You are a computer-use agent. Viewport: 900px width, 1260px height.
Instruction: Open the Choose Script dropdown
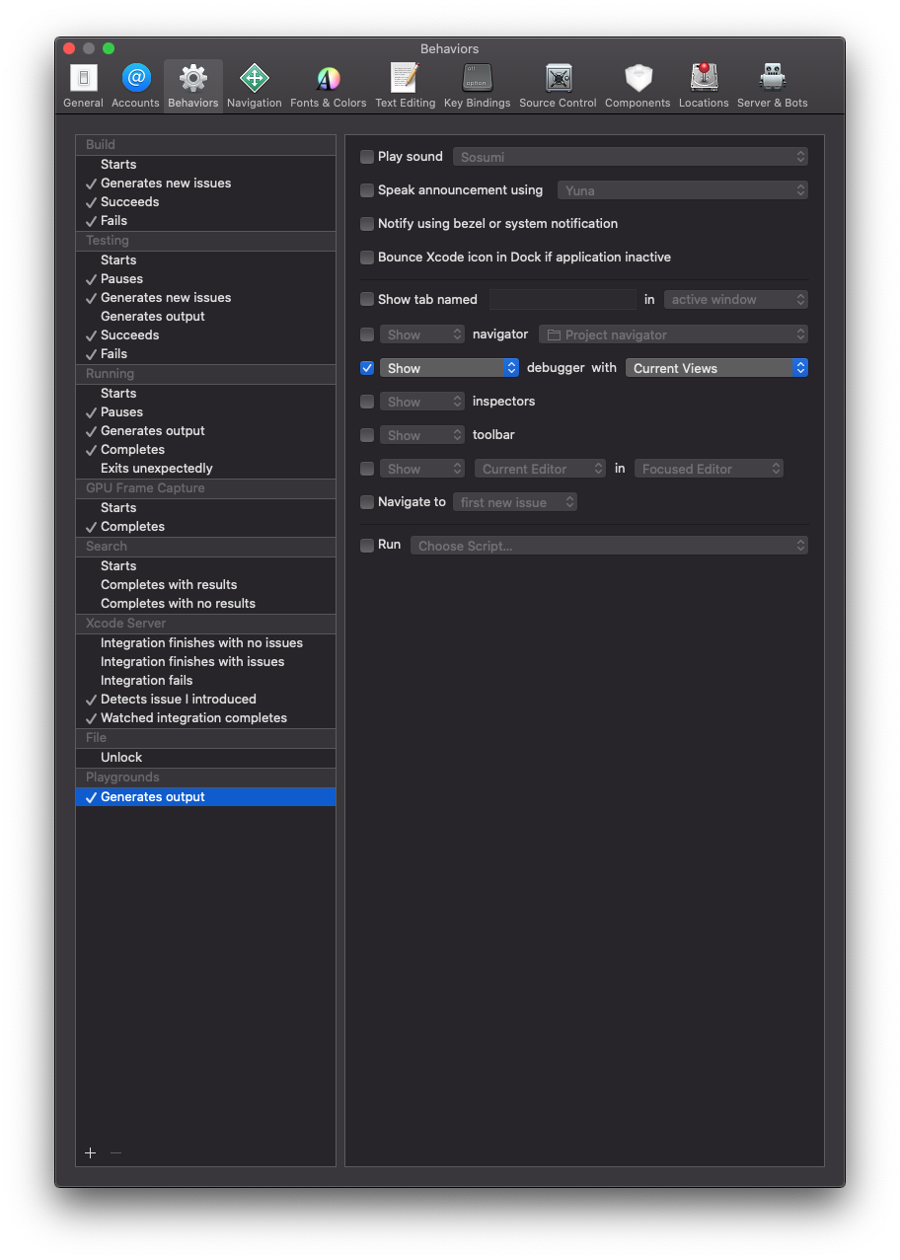(609, 546)
